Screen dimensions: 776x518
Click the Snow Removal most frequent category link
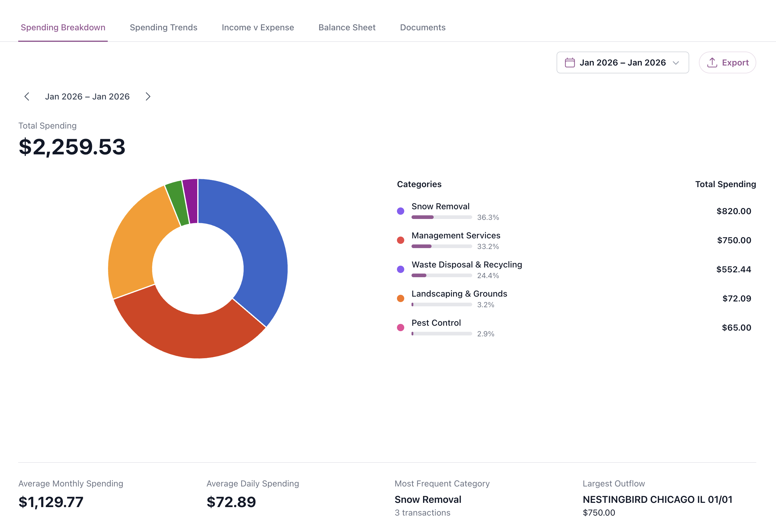(428, 499)
